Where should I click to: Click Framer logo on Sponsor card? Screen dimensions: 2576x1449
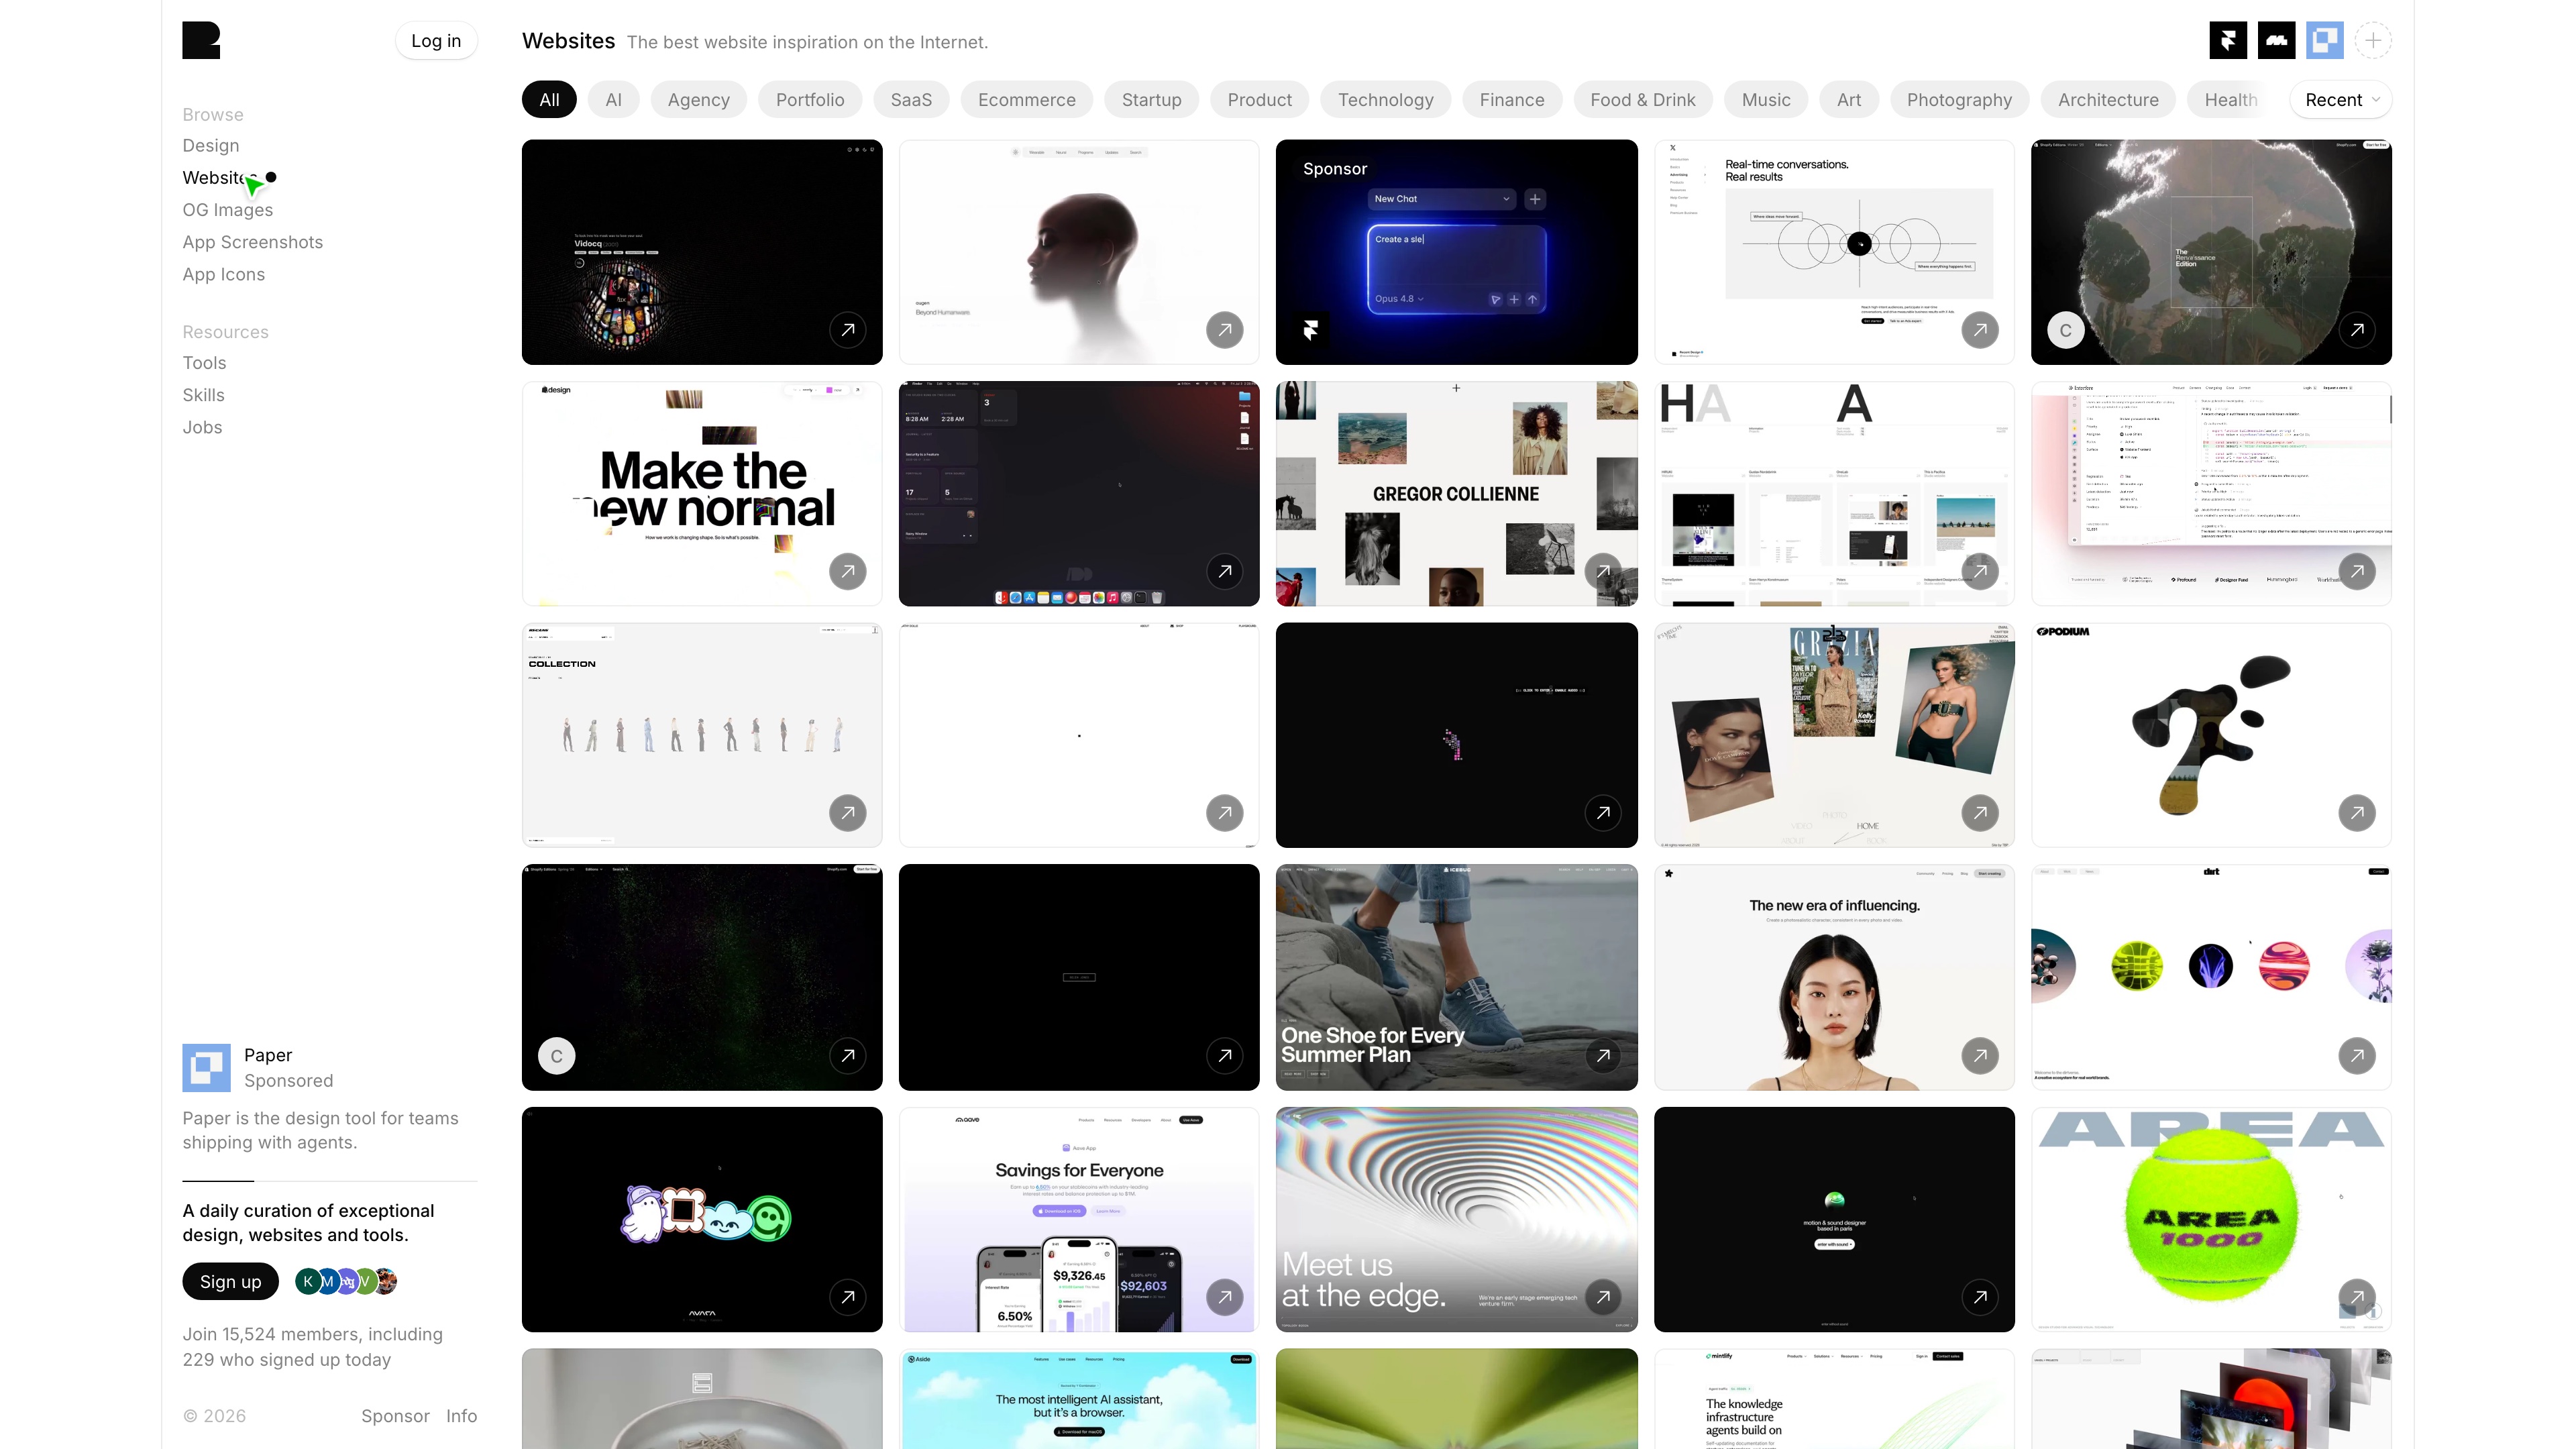[1311, 330]
